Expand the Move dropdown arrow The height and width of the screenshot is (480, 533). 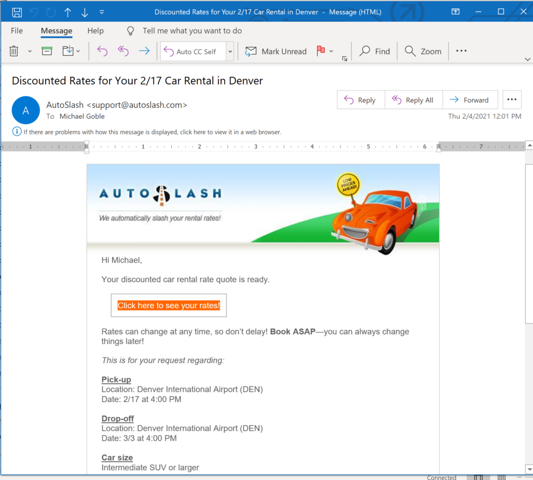pyautogui.click(x=78, y=51)
